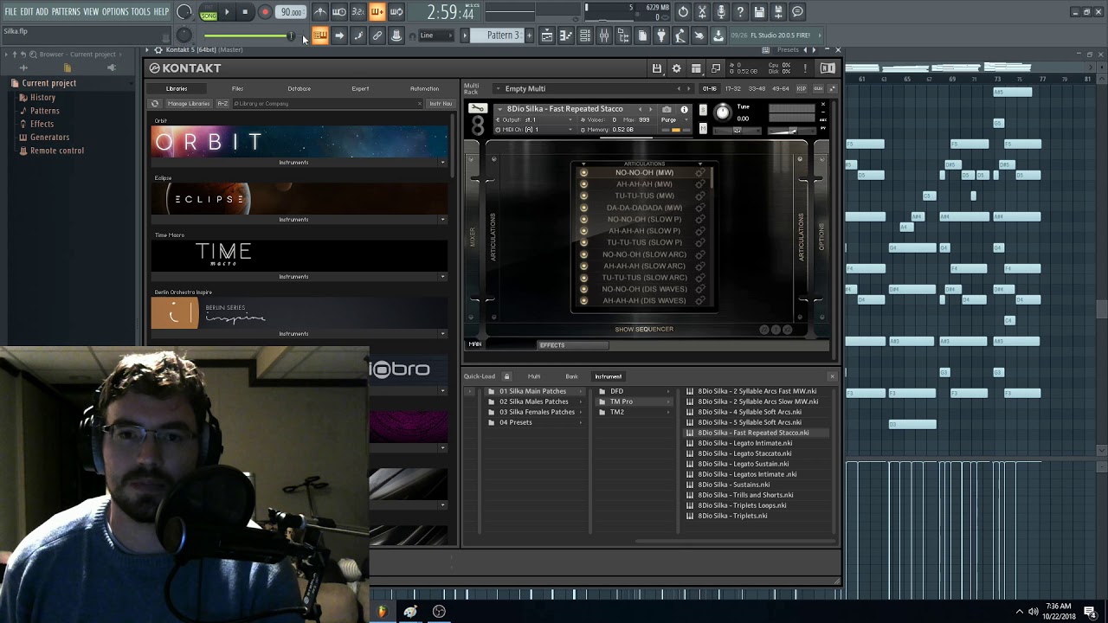Open the plugin picker plug icon

pyautogui.click(x=661, y=35)
